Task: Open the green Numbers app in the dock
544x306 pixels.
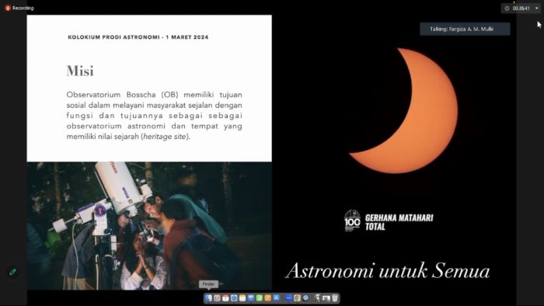Action: (x=260, y=298)
